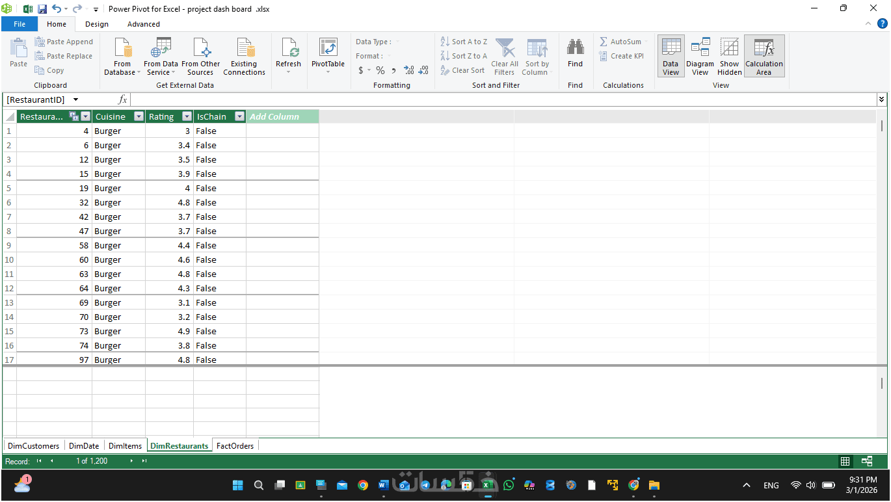Apply percent format icon
The image size is (891, 502).
pyautogui.click(x=380, y=70)
